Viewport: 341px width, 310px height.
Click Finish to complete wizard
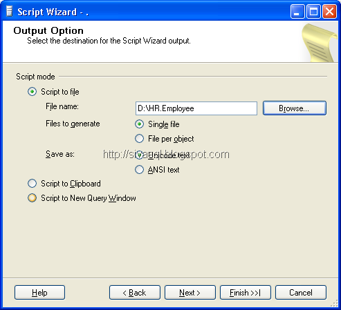pyautogui.click(x=246, y=293)
